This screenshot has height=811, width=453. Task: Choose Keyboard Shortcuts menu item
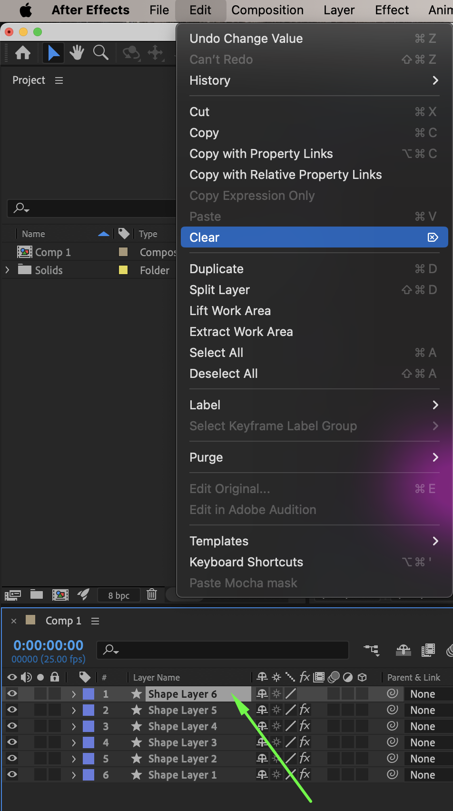coord(314,562)
